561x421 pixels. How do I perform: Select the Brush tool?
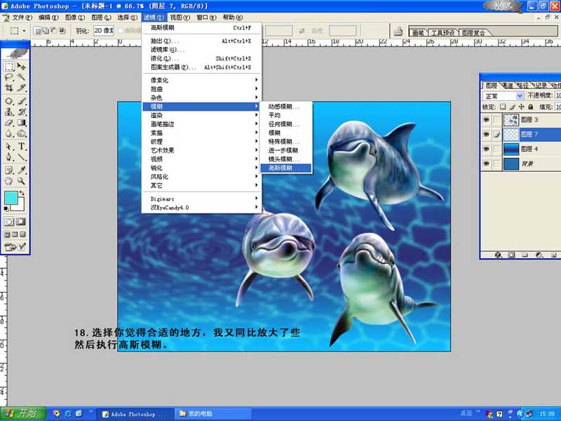(22, 101)
